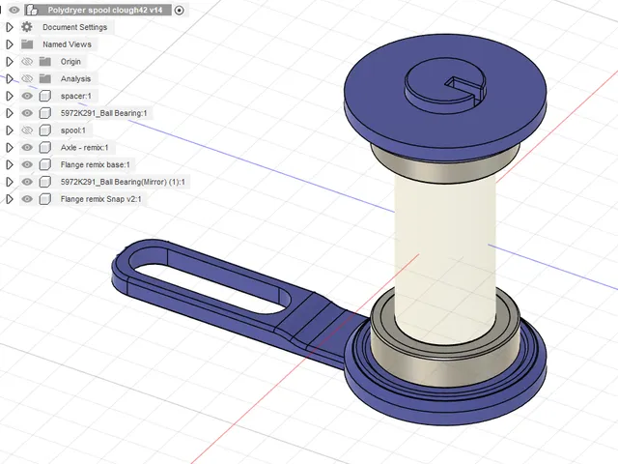Select spool:1 in the browser tree

click(73, 130)
